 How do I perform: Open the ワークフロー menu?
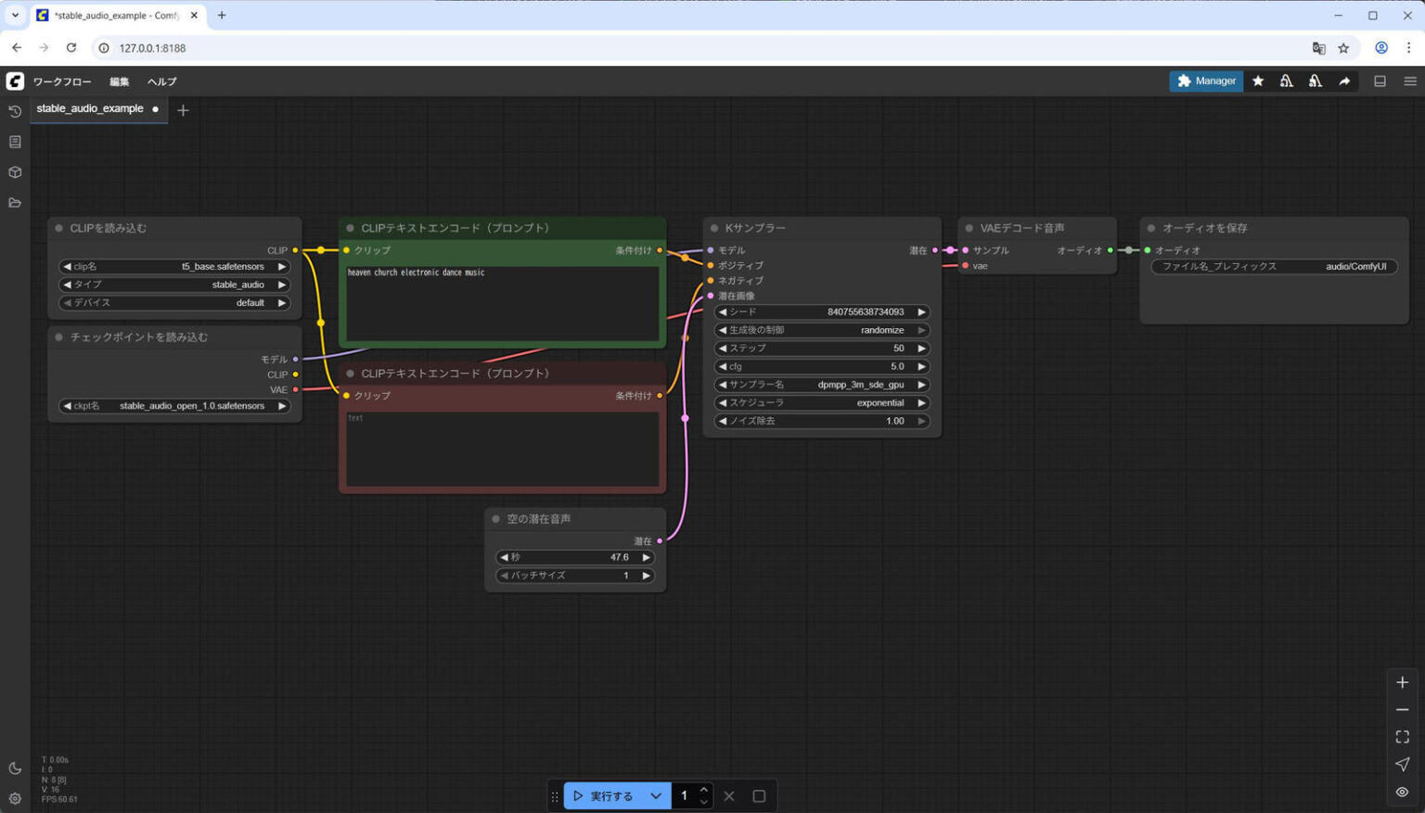point(61,82)
